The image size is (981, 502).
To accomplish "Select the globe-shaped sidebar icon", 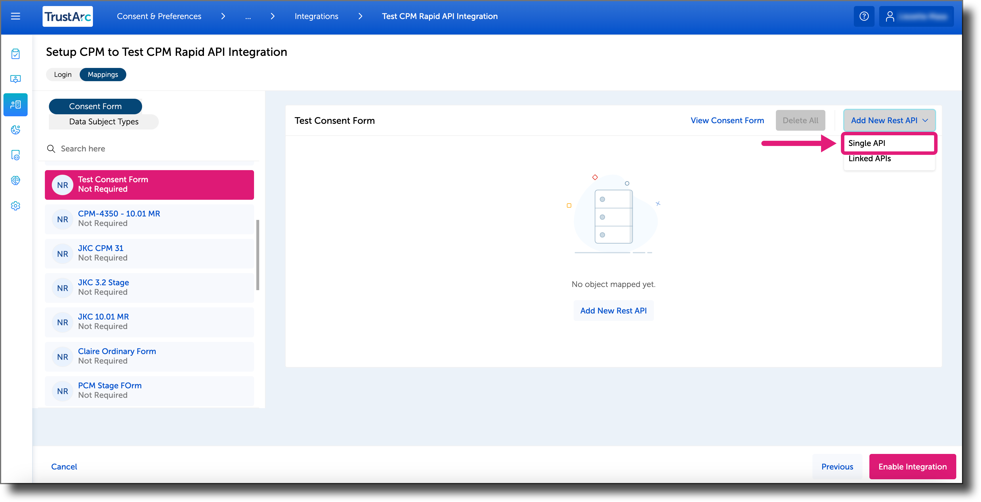I will tap(15, 130).
